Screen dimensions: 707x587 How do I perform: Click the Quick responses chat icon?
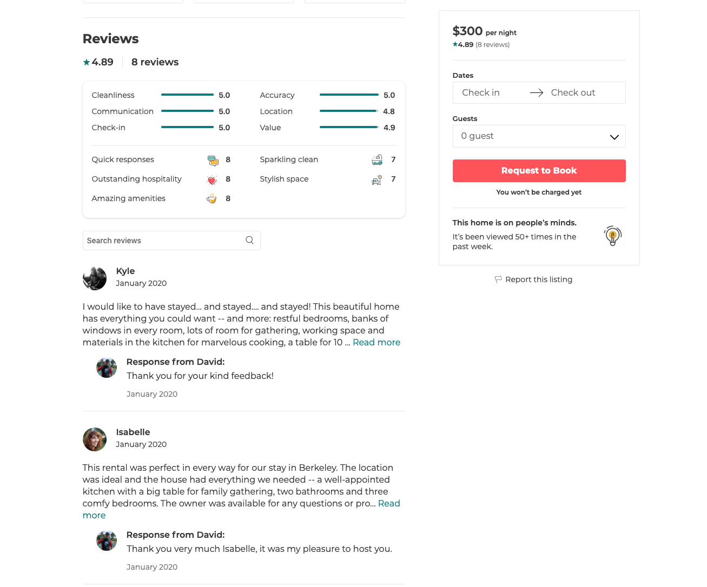(213, 160)
